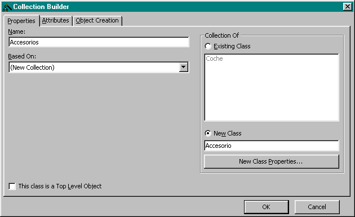Click the Based On: label

[22, 56]
